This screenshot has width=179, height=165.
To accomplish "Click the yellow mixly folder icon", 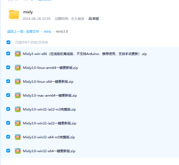I will (x=14, y=14).
